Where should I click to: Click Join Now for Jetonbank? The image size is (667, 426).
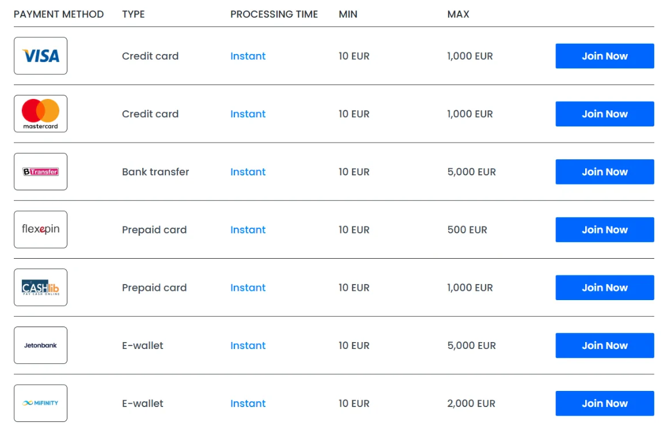pyautogui.click(x=604, y=346)
